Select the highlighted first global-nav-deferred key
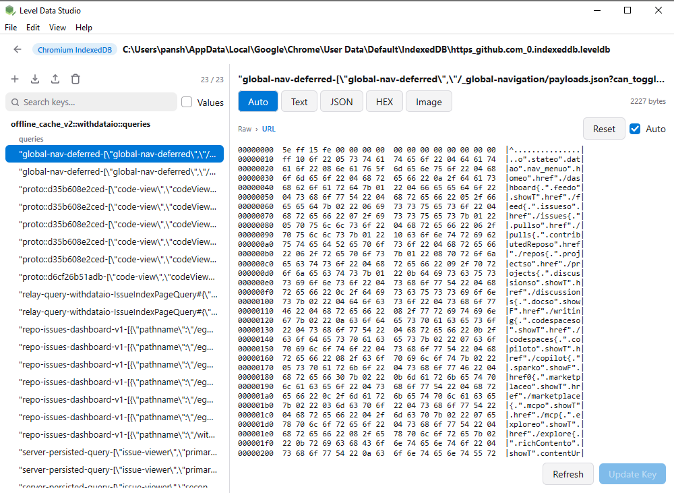 [x=115, y=154]
